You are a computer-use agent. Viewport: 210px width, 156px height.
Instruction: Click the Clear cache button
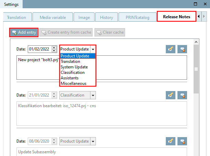(110, 32)
